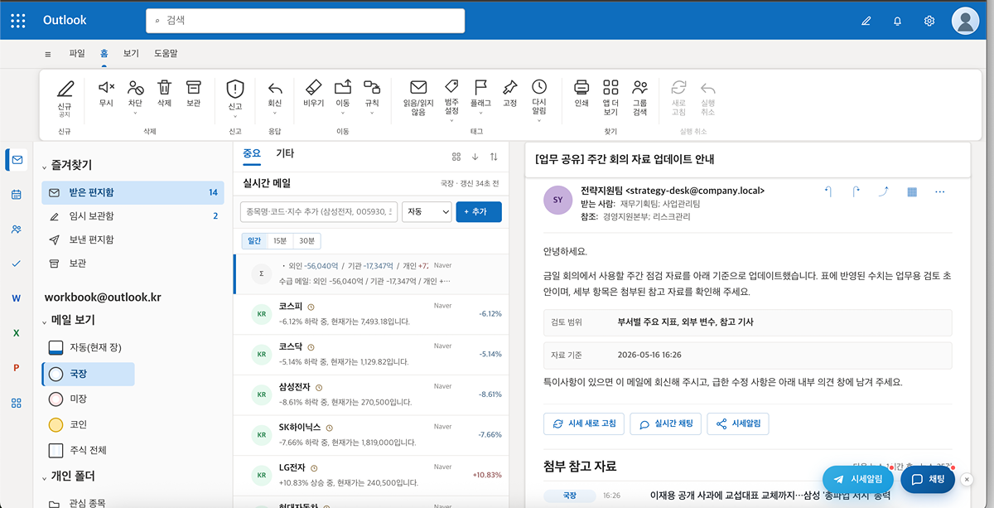Click the 비우기 sweep icon
The height and width of the screenshot is (508, 994).
pyautogui.click(x=313, y=87)
